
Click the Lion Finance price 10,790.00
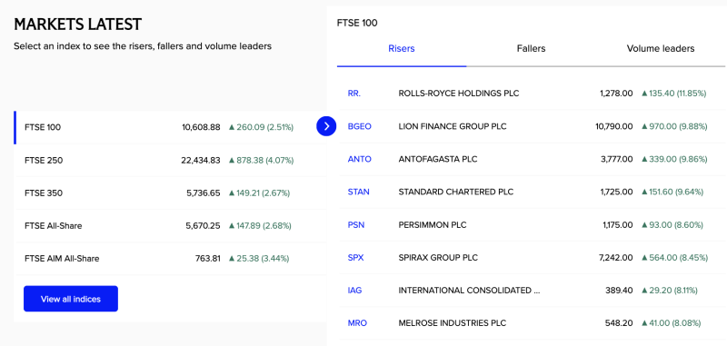pos(614,126)
